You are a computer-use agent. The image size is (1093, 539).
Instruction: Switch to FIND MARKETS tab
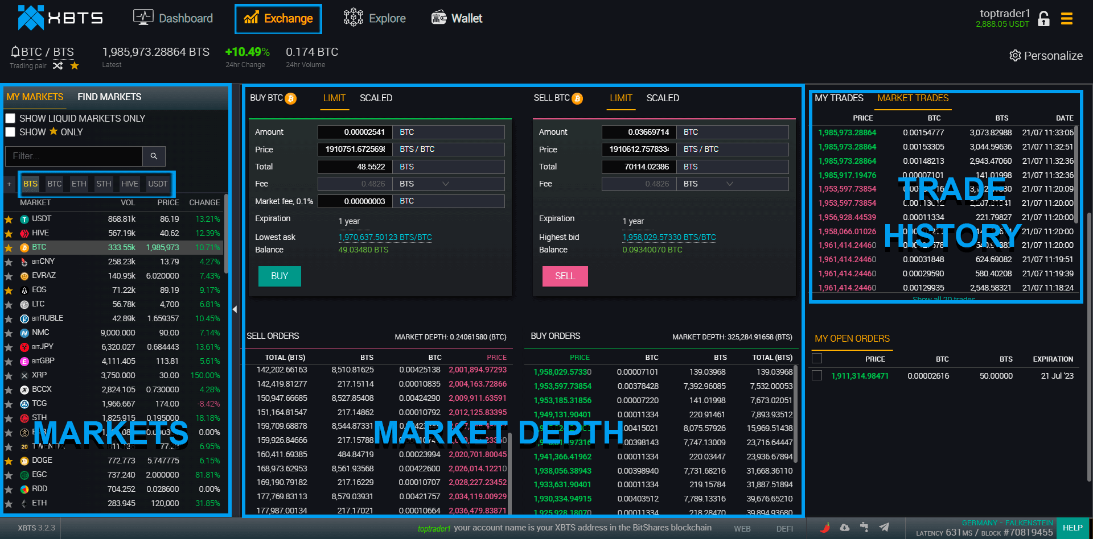point(109,97)
